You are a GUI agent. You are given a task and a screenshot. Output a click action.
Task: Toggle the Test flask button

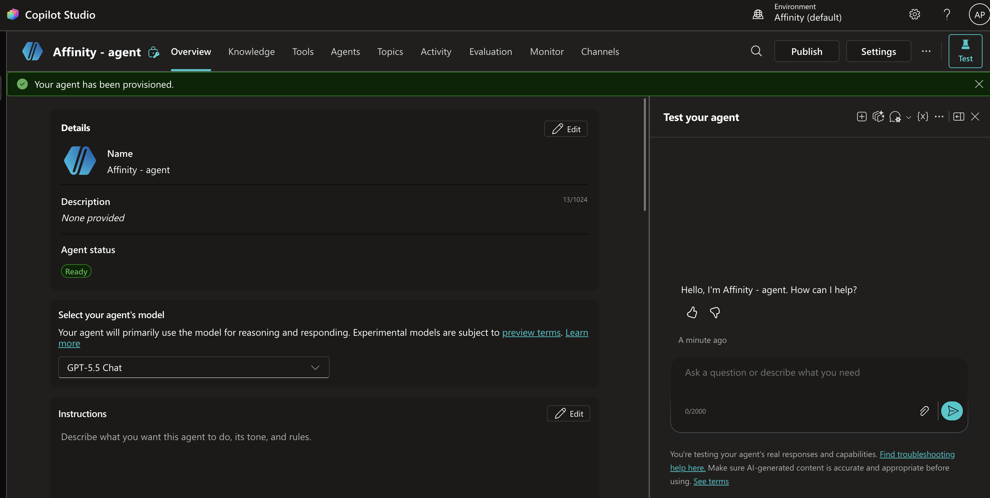point(965,51)
